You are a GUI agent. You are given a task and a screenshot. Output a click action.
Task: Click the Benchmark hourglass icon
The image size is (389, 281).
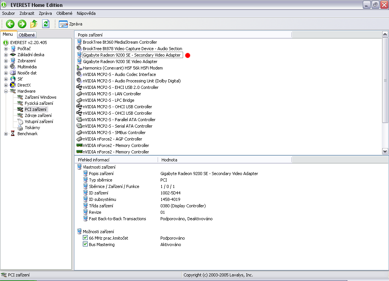13,134
